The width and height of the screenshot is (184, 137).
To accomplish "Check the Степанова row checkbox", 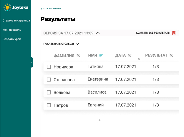I will (x=49, y=79).
